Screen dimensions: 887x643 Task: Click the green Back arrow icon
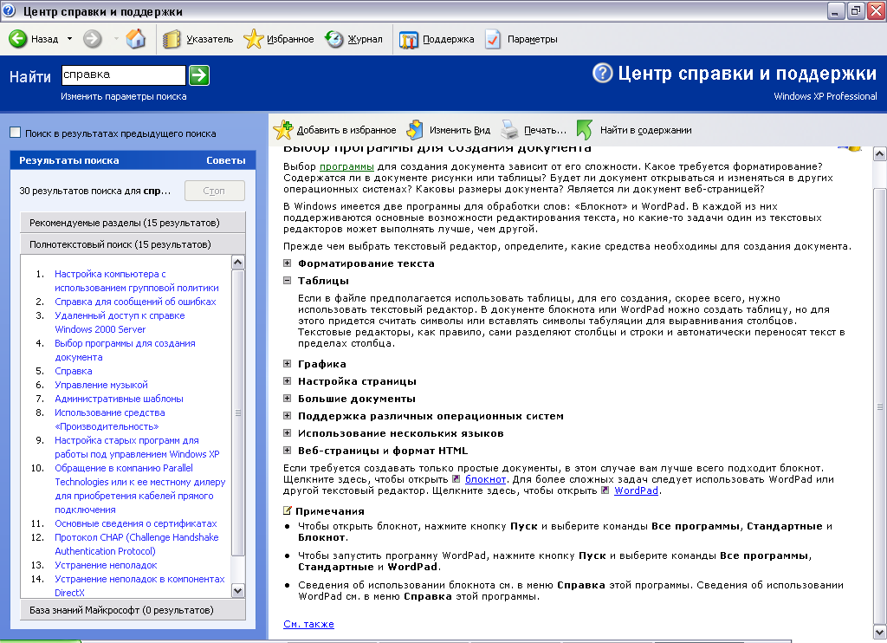[x=18, y=39]
